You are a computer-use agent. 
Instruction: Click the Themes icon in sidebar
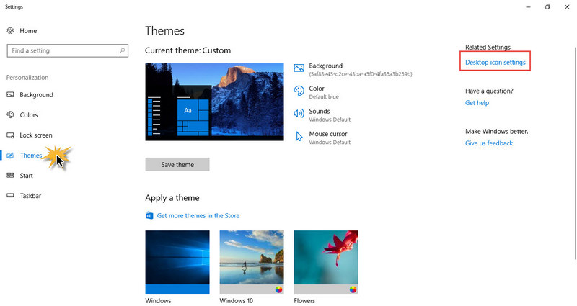point(10,156)
